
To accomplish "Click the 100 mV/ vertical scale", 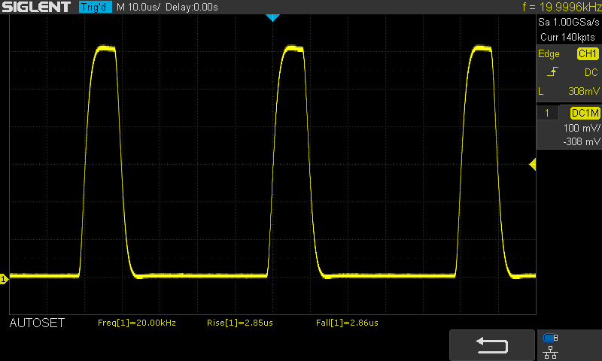I will point(581,128).
